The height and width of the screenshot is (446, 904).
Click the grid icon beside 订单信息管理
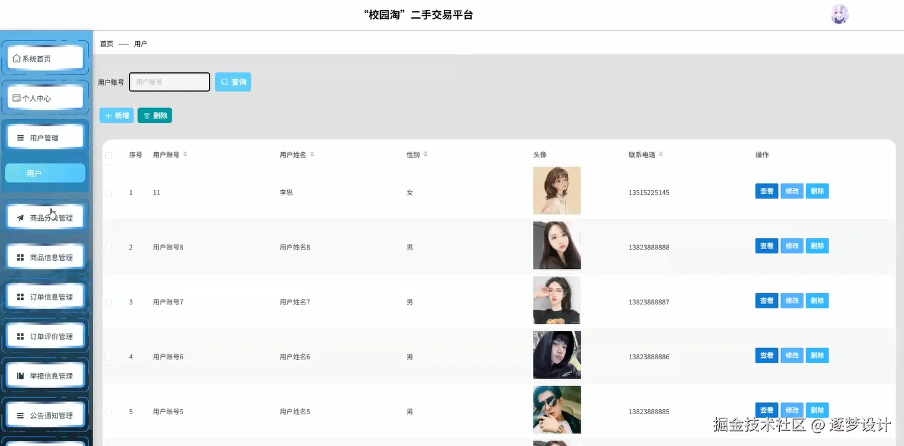[21, 297]
